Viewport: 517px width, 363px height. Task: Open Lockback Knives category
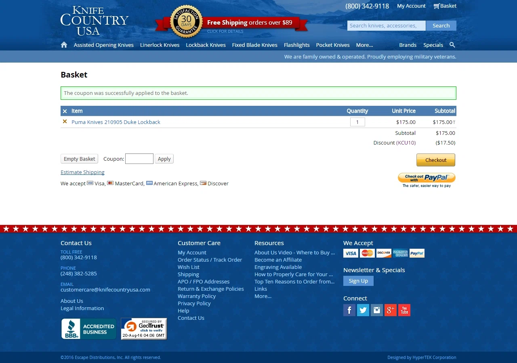pyautogui.click(x=206, y=45)
